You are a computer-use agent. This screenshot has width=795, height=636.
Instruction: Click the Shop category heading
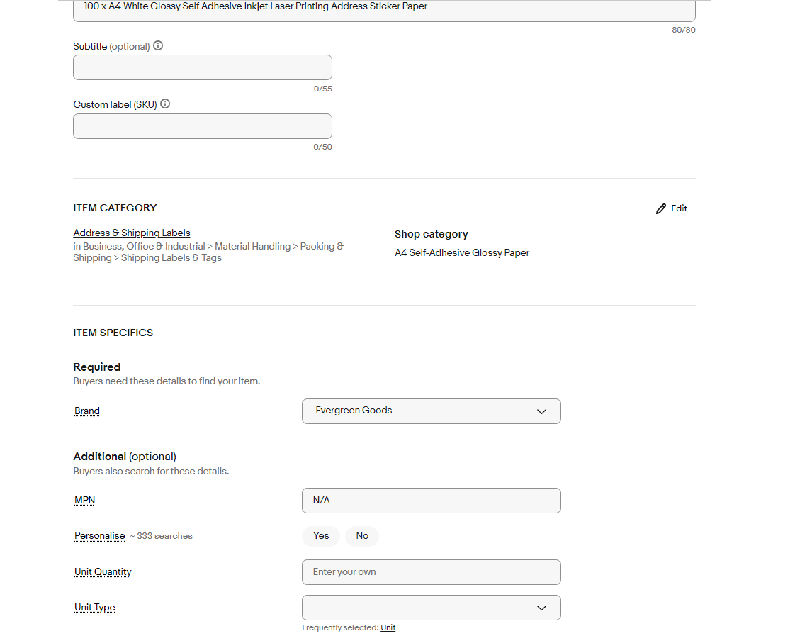432,234
